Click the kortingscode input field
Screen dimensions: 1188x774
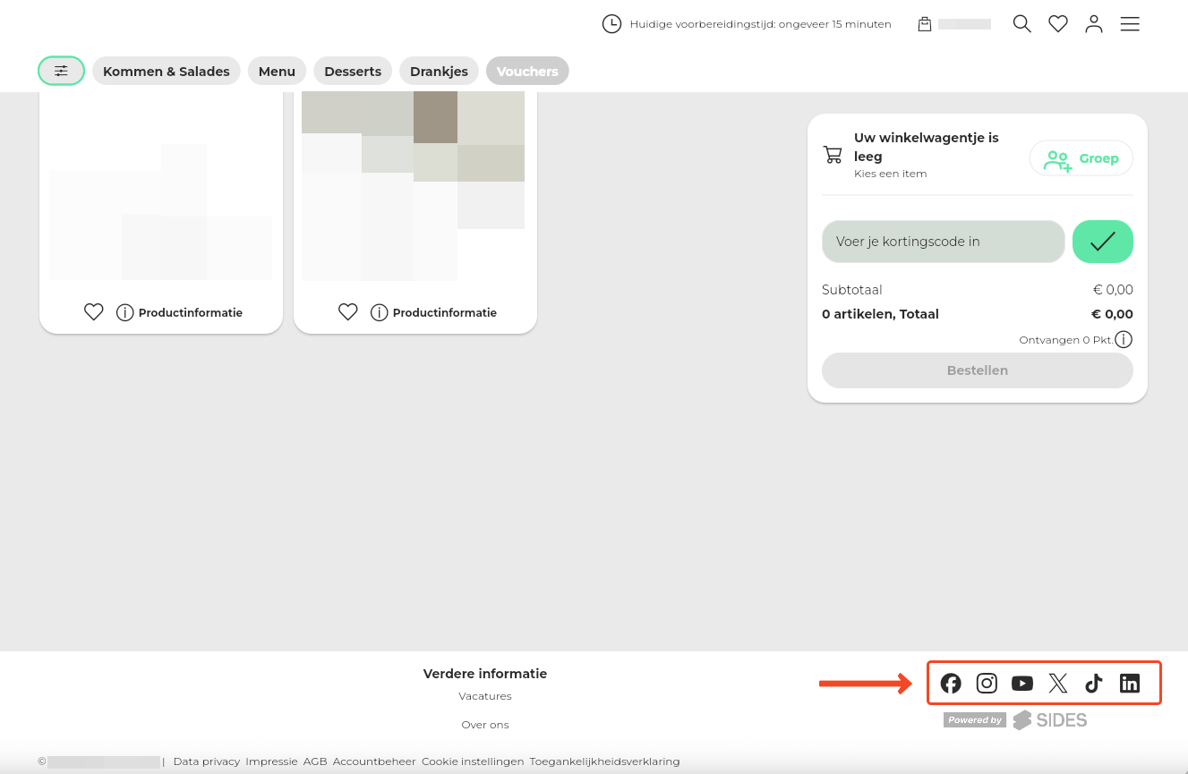(x=943, y=242)
